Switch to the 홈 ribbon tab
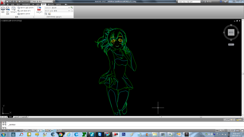Viewport: 244px width, 137px height. tap(8, 4)
